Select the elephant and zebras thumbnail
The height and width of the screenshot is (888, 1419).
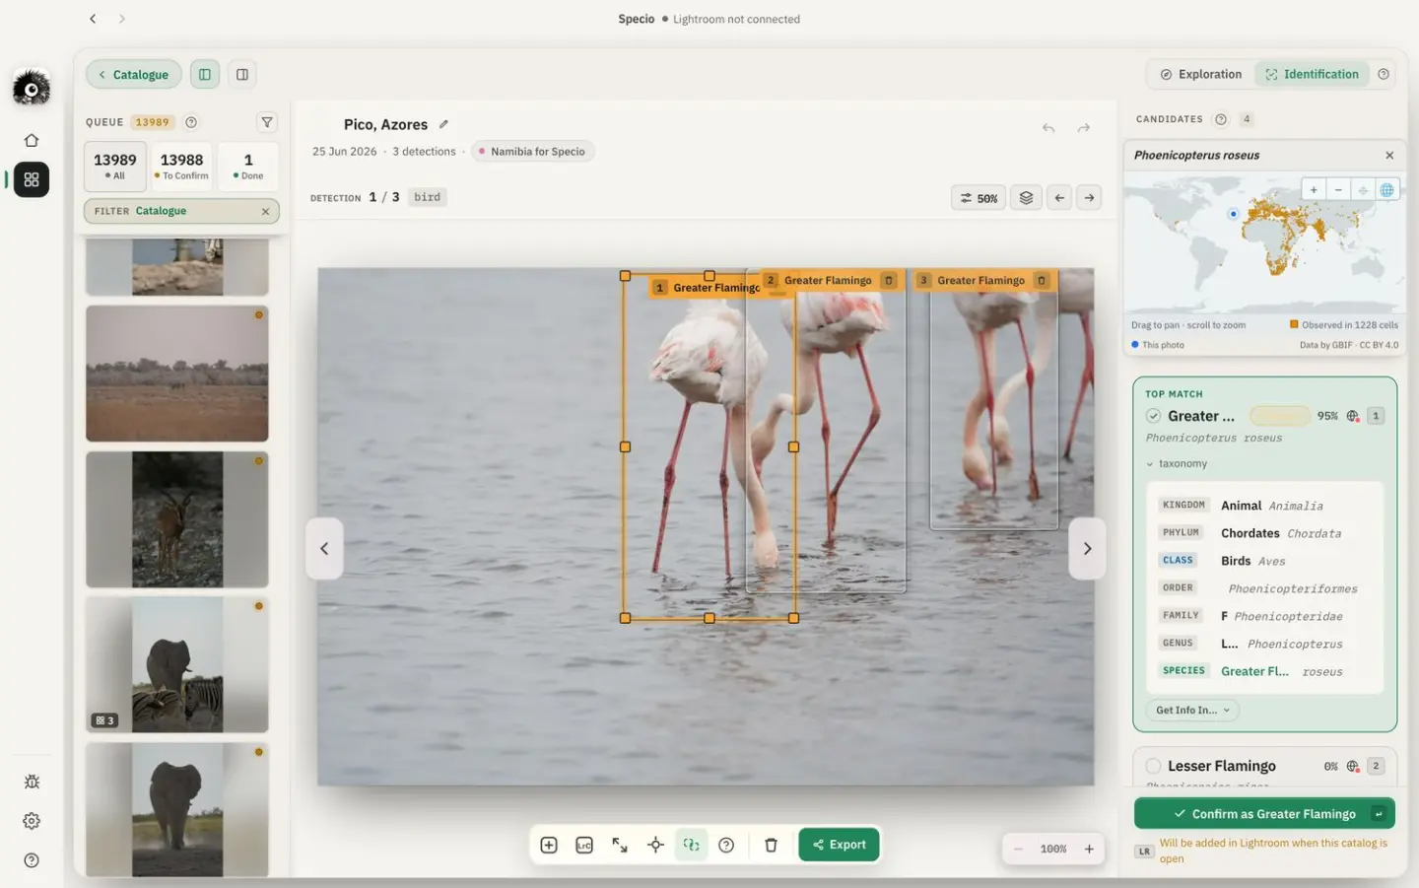[x=177, y=664]
